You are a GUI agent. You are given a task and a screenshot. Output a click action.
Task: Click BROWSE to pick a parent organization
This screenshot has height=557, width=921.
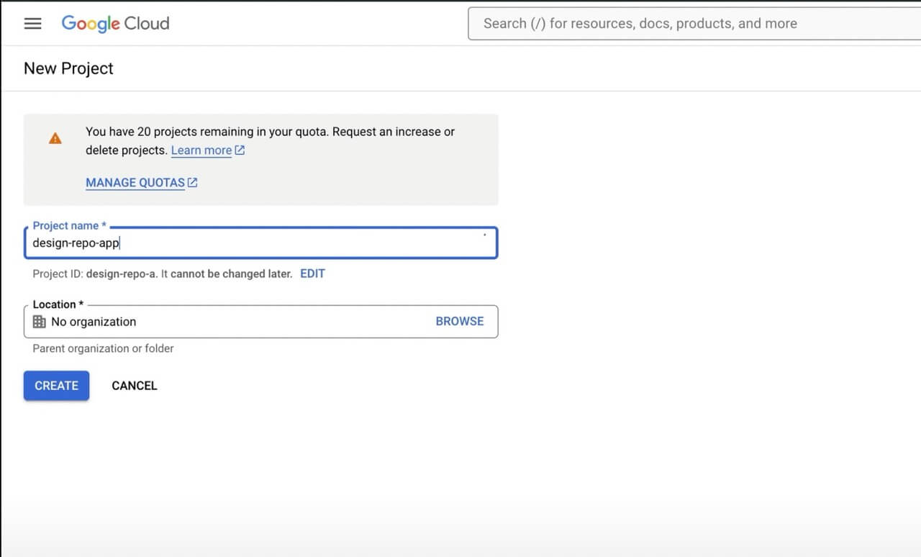[x=460, y=321]
